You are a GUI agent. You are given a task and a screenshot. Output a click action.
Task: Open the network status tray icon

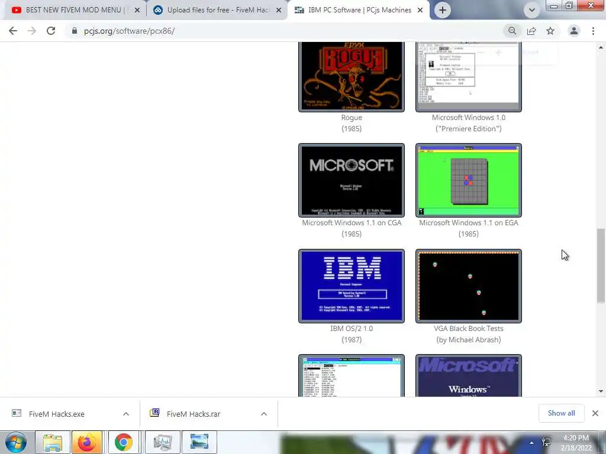click(546, 442)
